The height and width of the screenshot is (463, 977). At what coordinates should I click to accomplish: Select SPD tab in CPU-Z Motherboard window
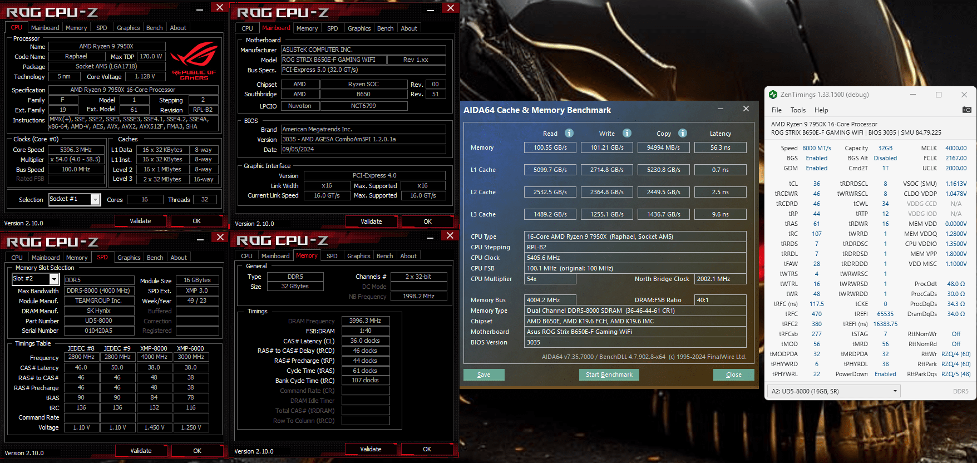click(333, 28)
